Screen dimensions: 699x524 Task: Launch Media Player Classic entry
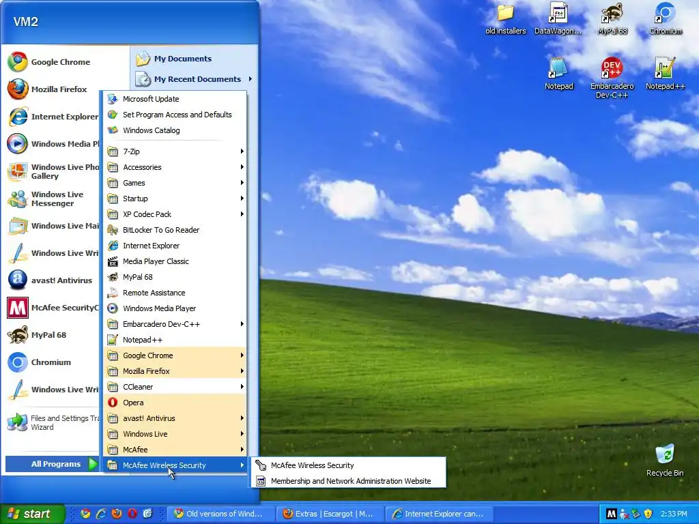point(175,261)
